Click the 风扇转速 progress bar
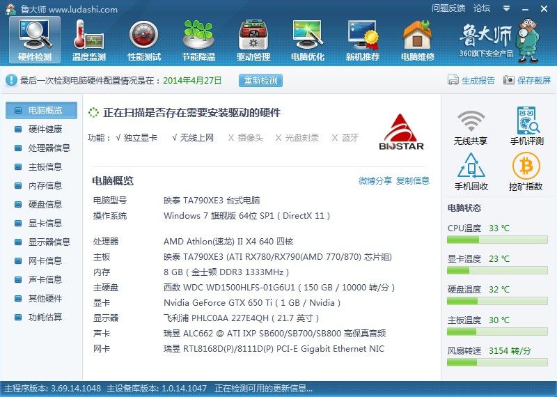557x397 pixels. pos(497,363)
